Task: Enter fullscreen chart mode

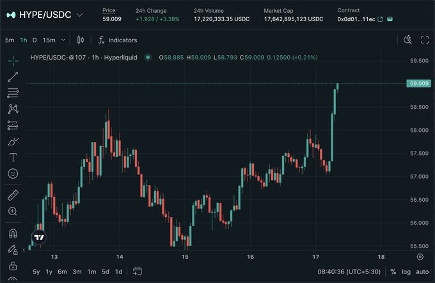Action: pyautogui.click(x=425, y=40)
